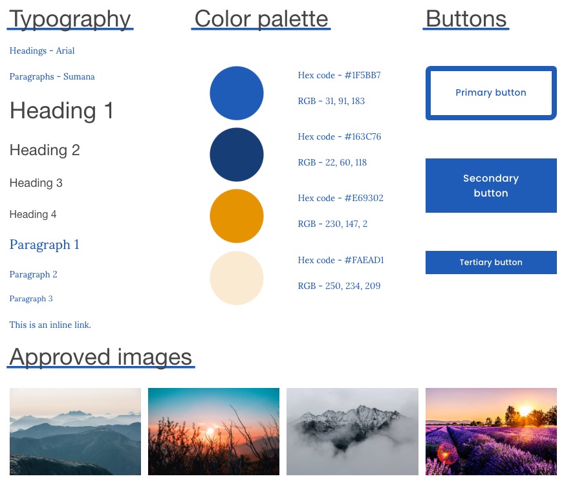Open the misty blue mountains image
Screen dimensions: 564x483
[x=75, y=431]
